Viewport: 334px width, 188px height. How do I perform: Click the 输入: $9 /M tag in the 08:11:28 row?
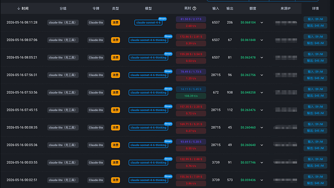pyautogui.click(x=315, y=19)
